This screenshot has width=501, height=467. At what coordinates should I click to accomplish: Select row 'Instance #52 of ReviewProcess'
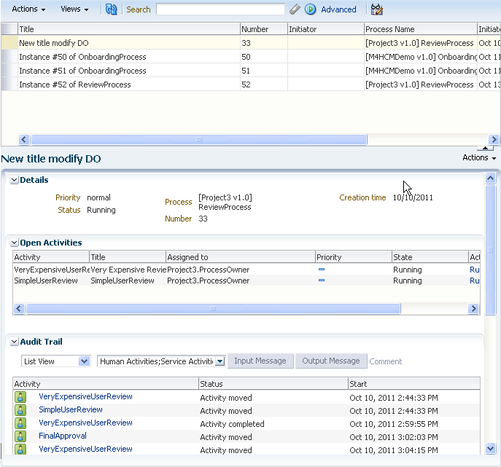click(250, 85)
